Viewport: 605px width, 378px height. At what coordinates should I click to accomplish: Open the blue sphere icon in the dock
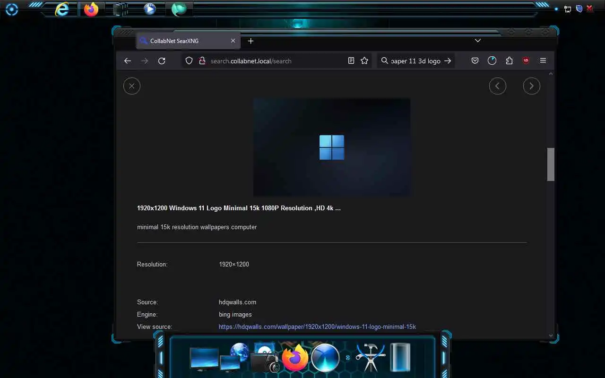coord(326,358)
